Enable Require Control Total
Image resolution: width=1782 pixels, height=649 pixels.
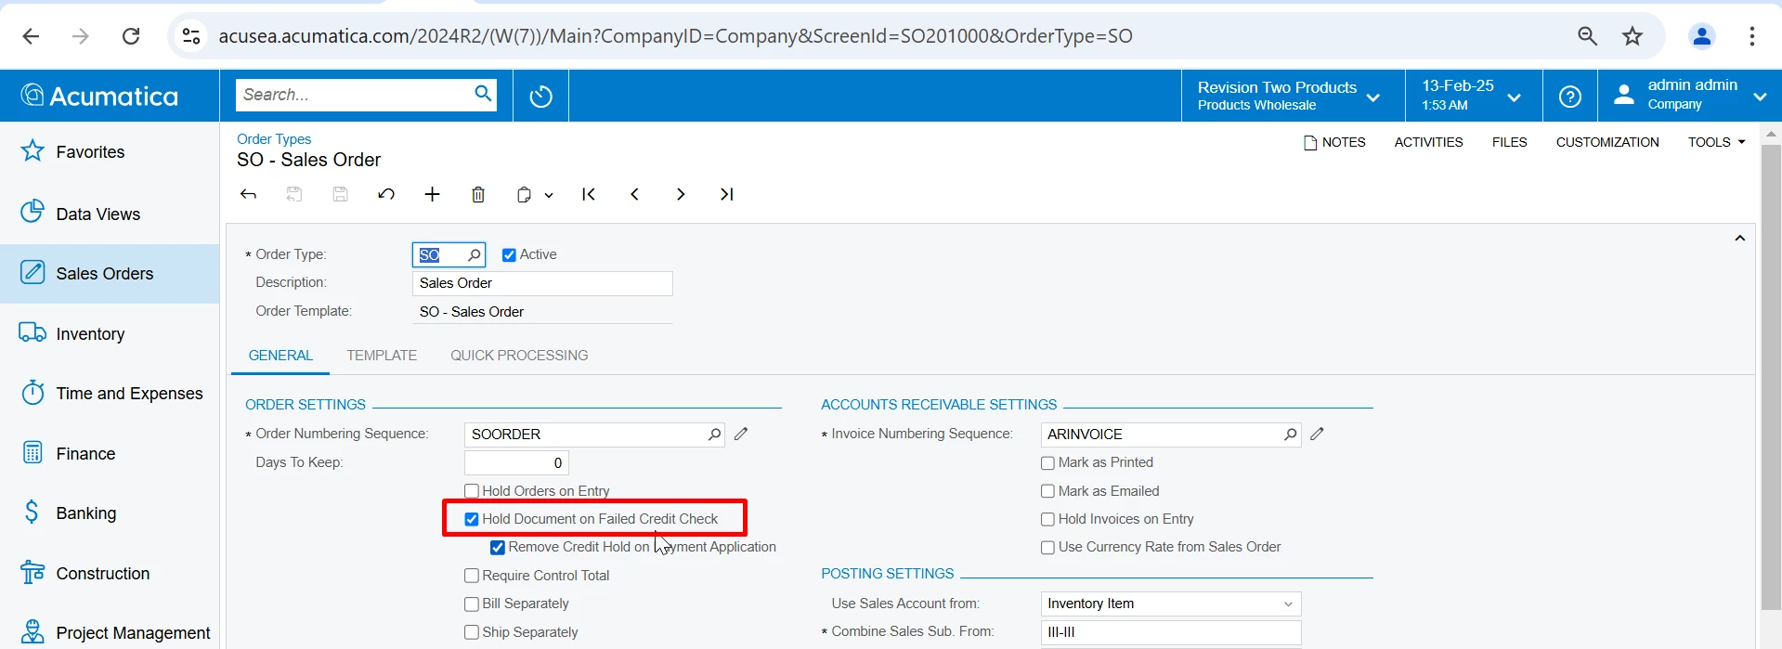tap(472, 576)
